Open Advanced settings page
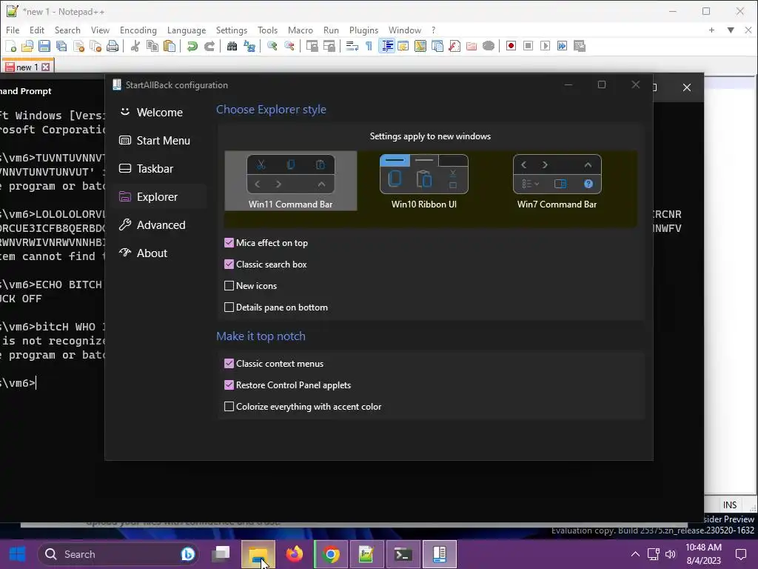Screen dimensions: 758x569 (x=159, y=225)
